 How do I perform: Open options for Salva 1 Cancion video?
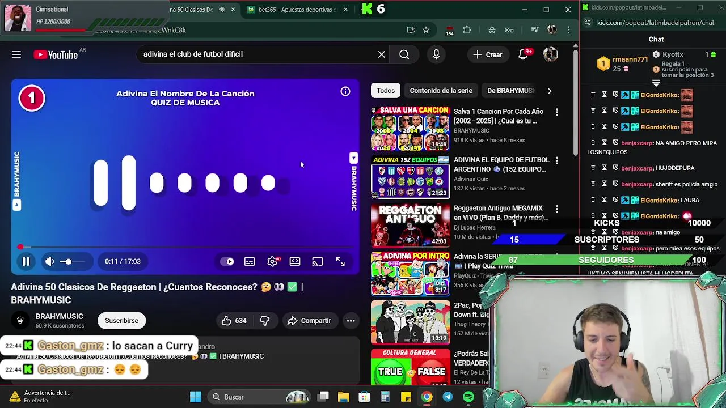(x=556, y=113)
